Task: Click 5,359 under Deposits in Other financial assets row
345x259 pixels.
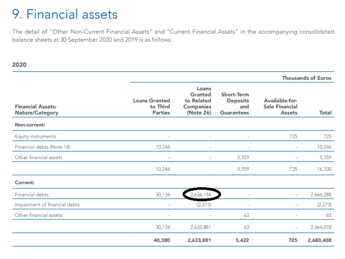Action: 243,158
